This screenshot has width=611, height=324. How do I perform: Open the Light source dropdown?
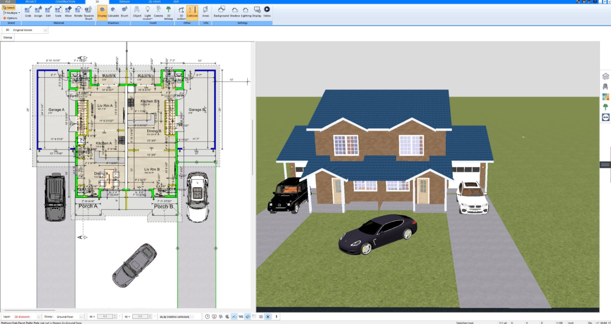147,13
